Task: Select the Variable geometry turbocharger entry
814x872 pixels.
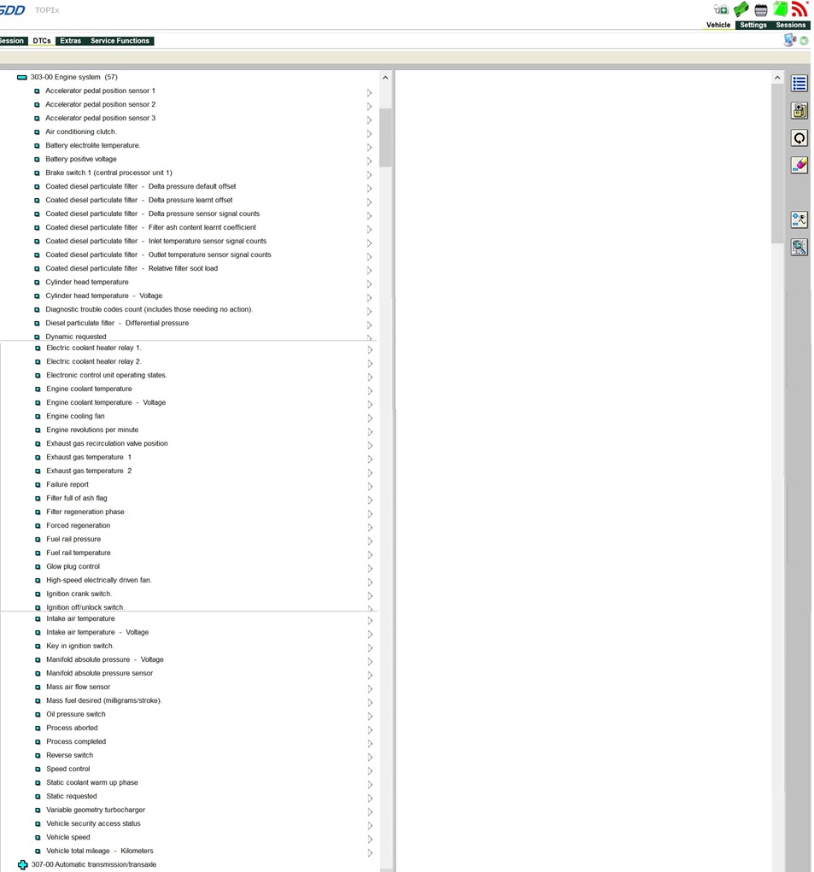Action: tap(96, 810)
